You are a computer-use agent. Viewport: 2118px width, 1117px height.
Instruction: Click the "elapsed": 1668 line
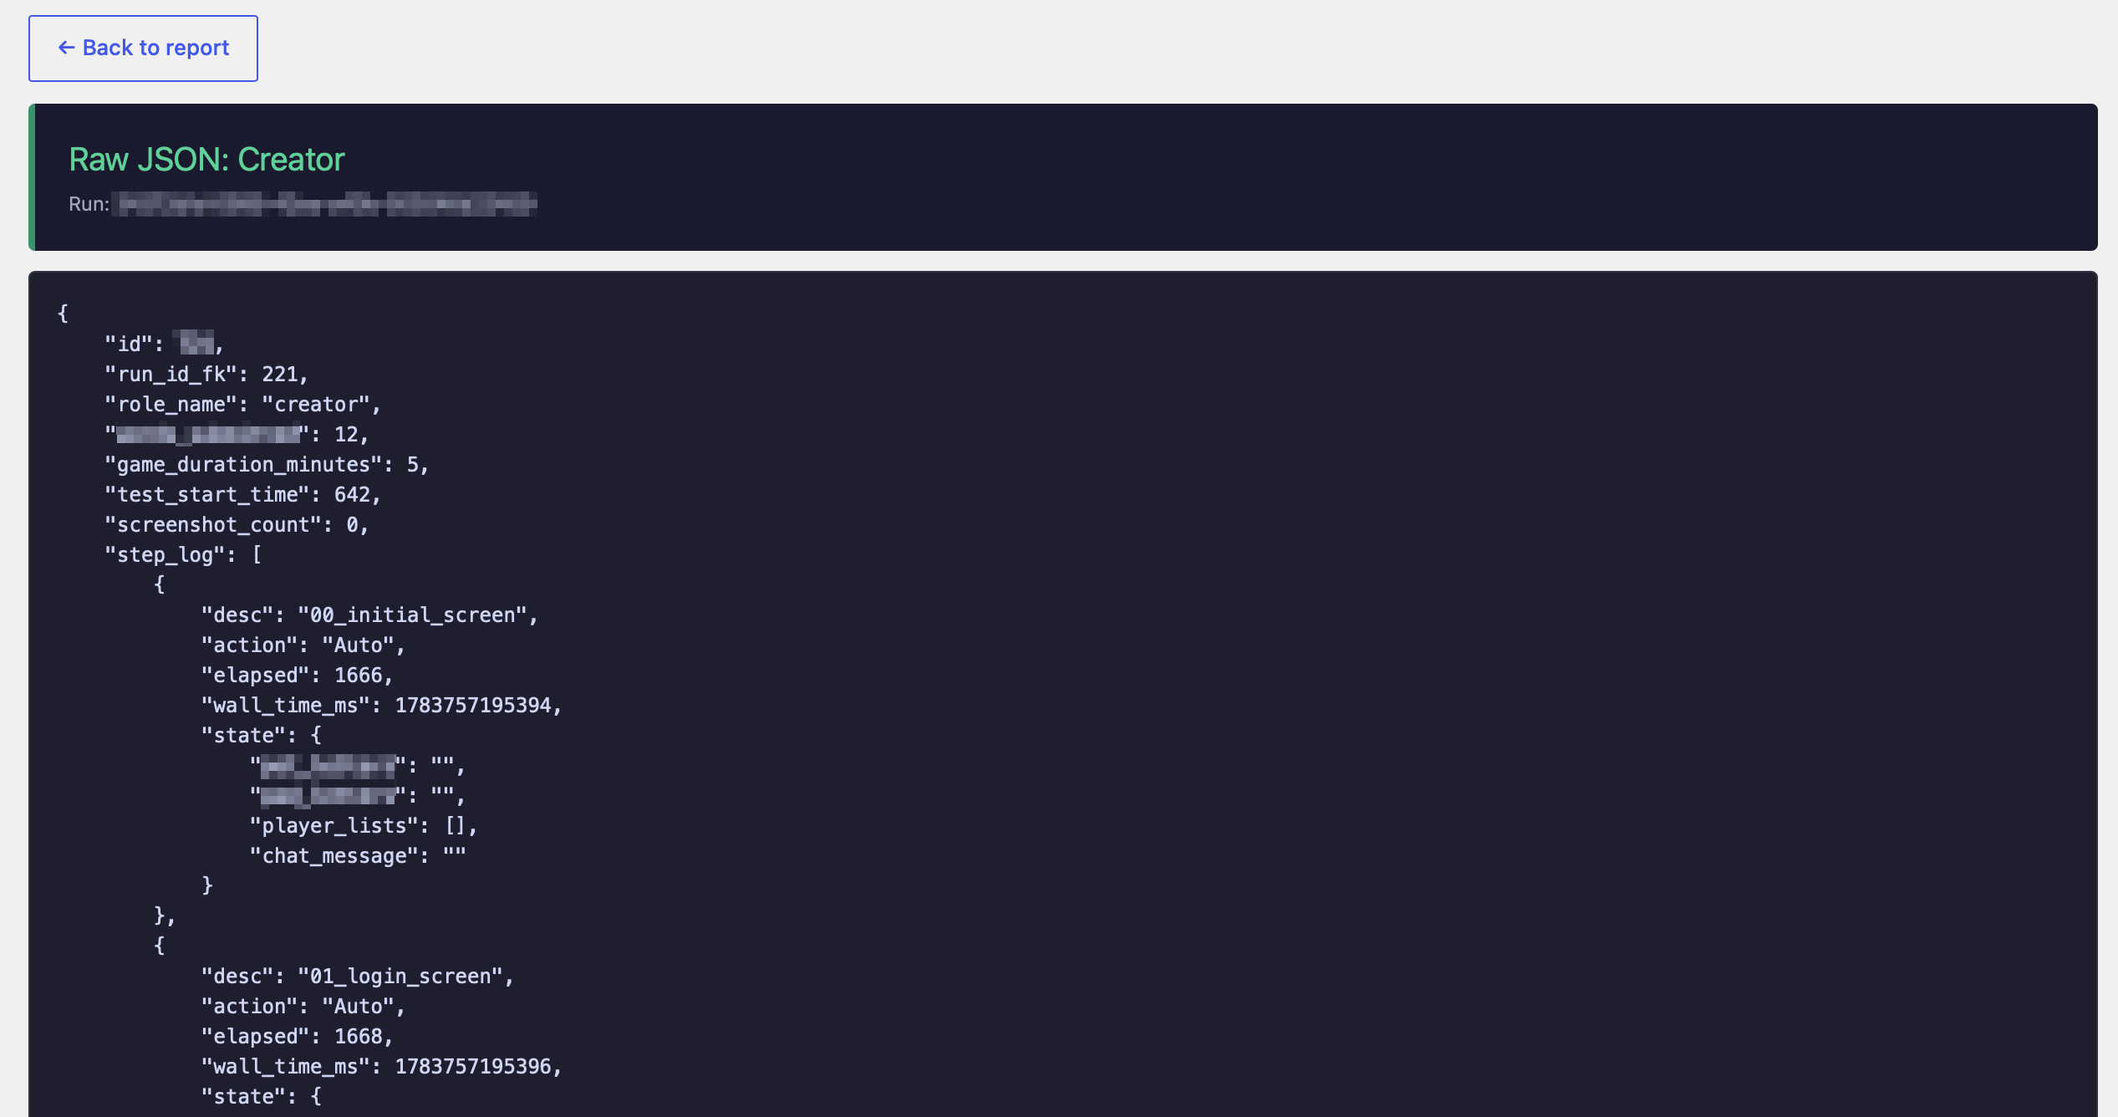(297, 1036)
